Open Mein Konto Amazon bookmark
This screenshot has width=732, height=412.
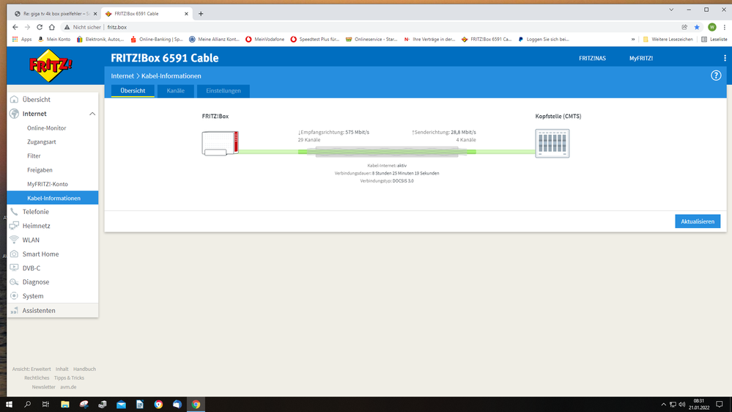pyautogui.click(x=54, y=40)
